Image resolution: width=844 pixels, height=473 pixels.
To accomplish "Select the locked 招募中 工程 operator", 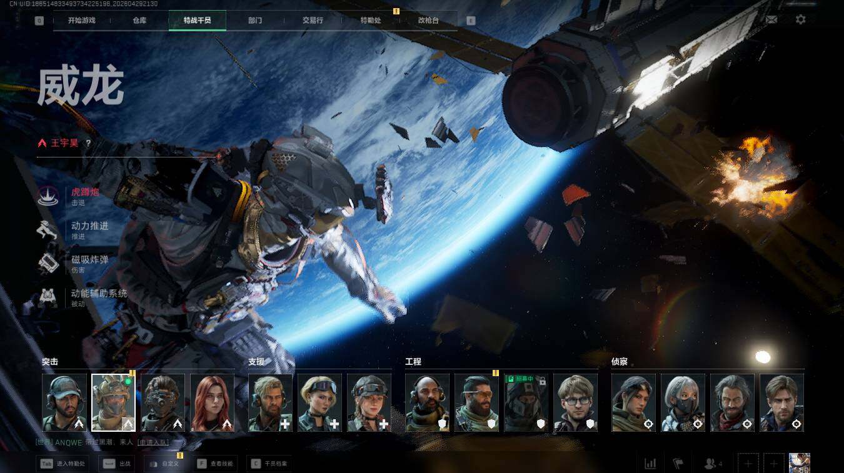I will pos(526,402).
